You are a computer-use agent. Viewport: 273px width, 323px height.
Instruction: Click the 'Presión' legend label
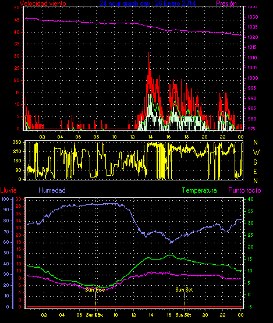[x=226, y=3]
